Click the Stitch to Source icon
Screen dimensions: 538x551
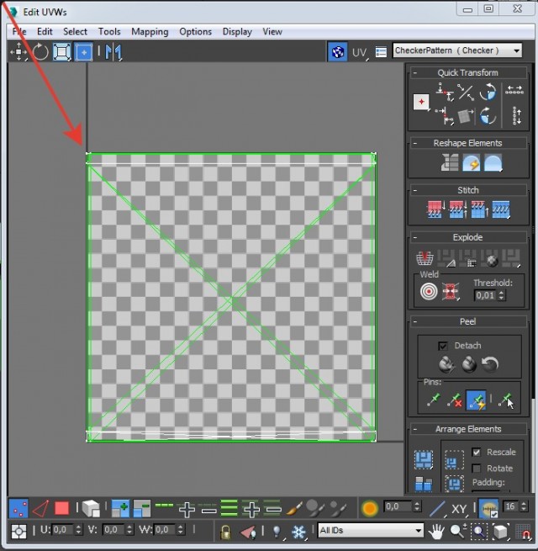pyautogui.click(x=479, y=209)
